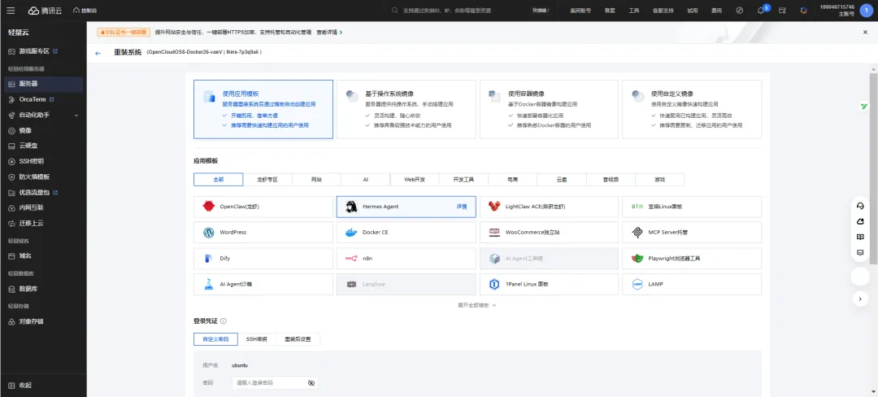Click the Tencent Cloud logo
Image resolution: width=878 pixels, height=397 pixels.
click(x=46, y=10)
